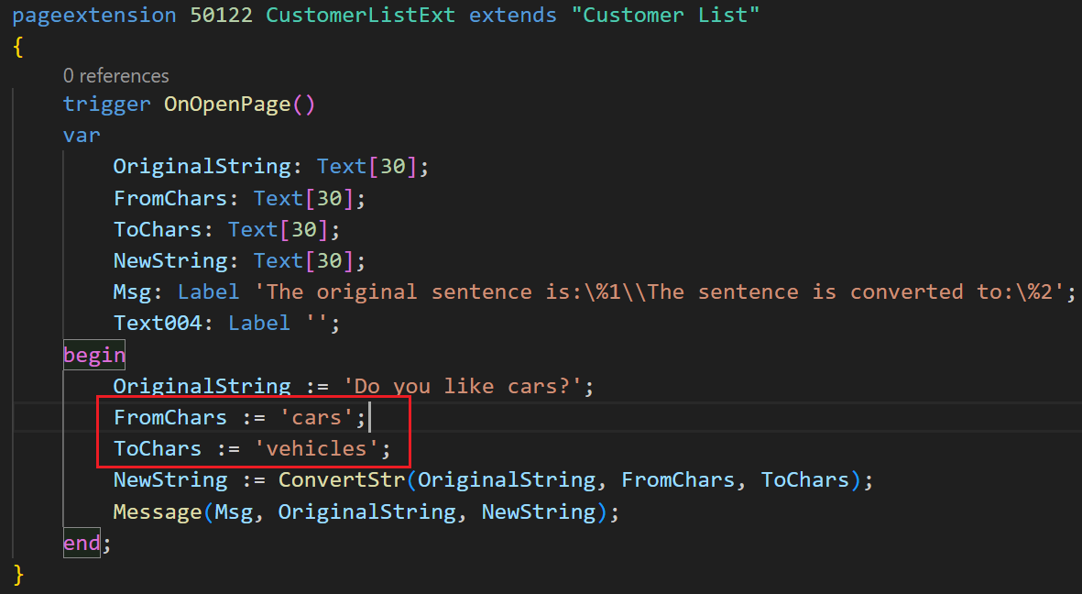This screenshot has height=594, width=1082.
Task: Click the '0 references' CodeLens link
Action: coord(115,75)
